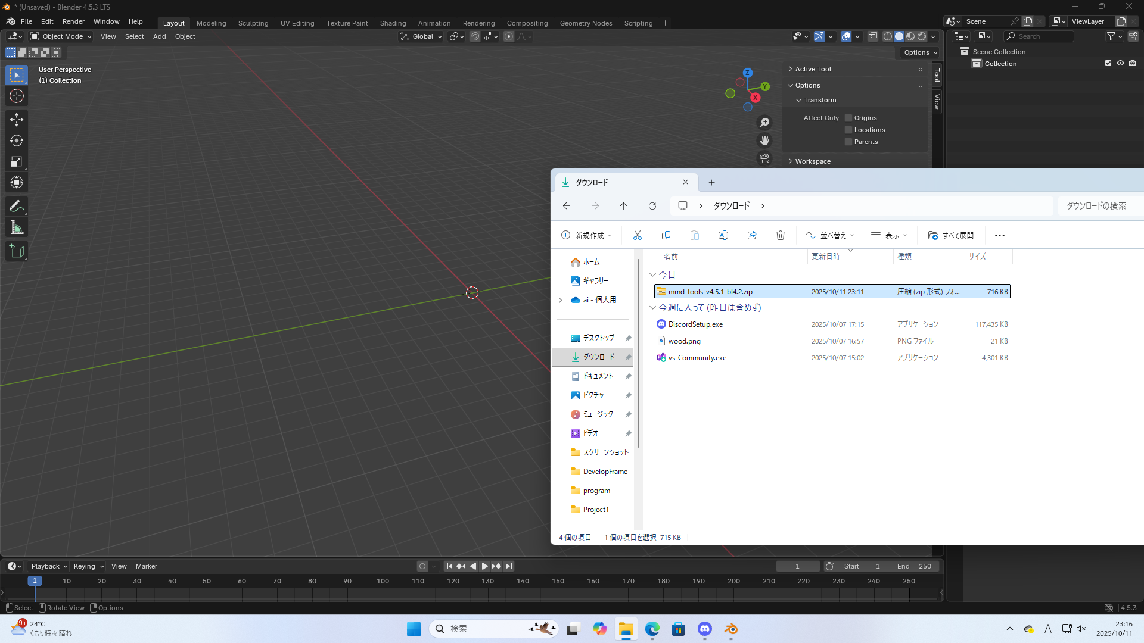Open the Global transform orientation dropdown

pyautogui.click(x=421, y=36)
